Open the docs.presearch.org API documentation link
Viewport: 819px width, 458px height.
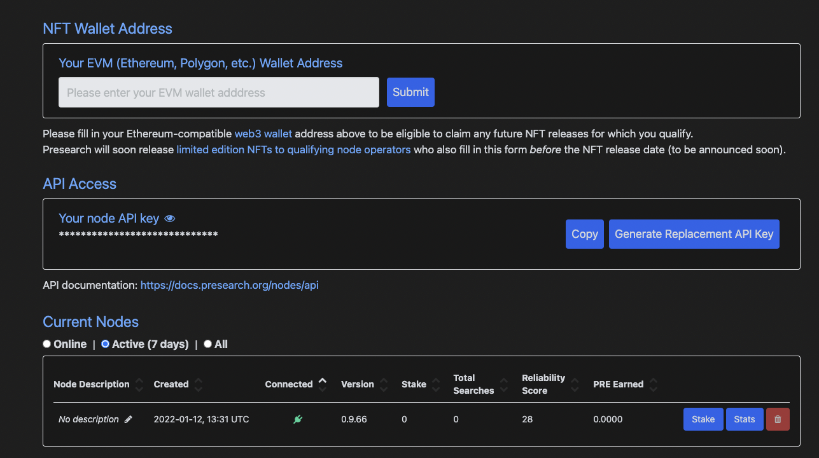click(229, 285)
